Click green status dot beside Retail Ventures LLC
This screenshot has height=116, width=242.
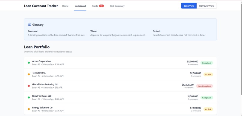[x=29, y=98]
